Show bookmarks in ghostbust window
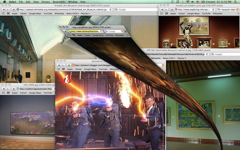Viewport: 240px width, 150px height. coord(58,69)
